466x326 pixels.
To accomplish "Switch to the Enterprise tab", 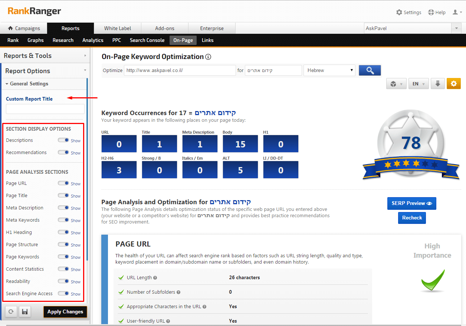I will point(212,28).
